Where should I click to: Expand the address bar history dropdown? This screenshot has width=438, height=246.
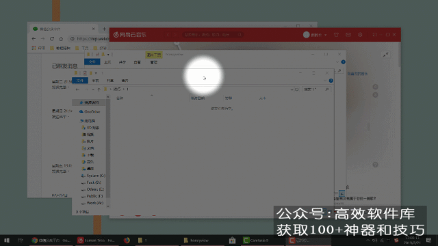click(x=292, y=90)
